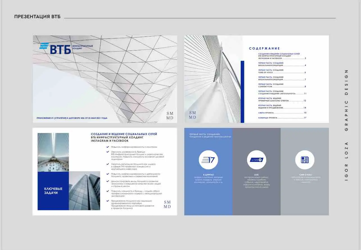Click the "СОДЕРЖАНИЕ" heading

pos(265,49)
